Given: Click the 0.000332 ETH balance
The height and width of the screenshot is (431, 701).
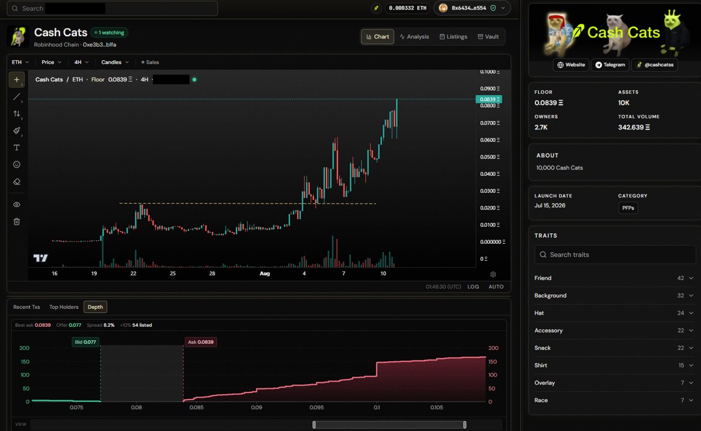Looking at the screenshot, I should [x=407, y=8].
